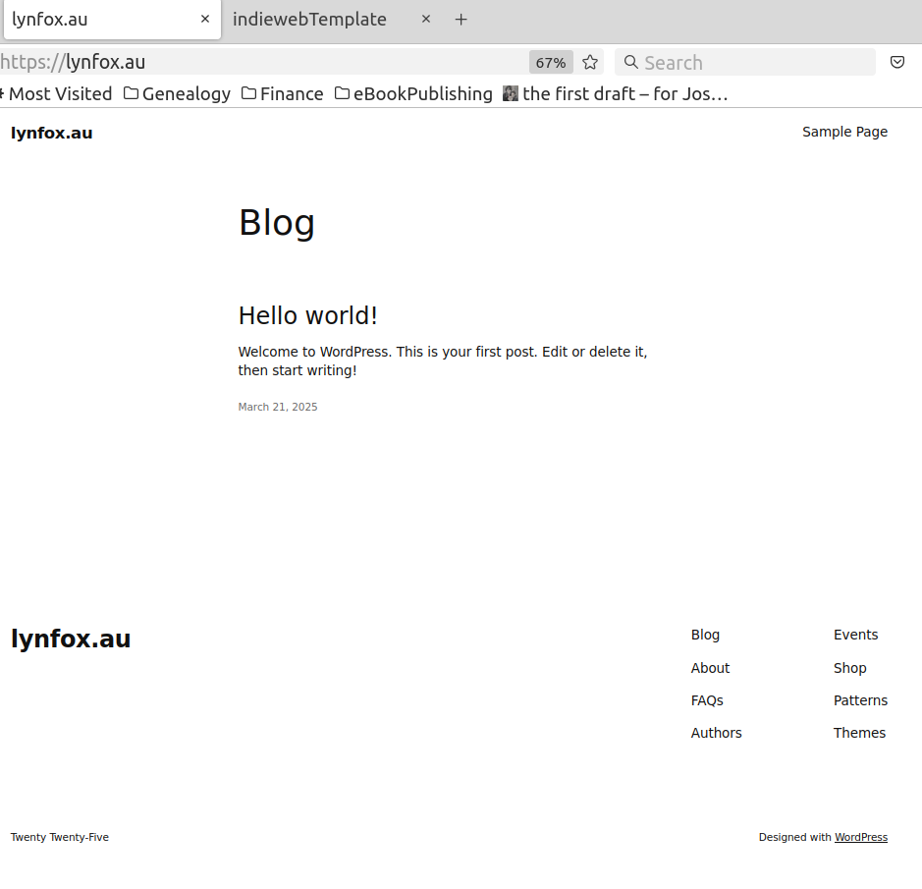The image size is (922, 889).
Task: Open the Events footer link
Action: click(855, 635)
